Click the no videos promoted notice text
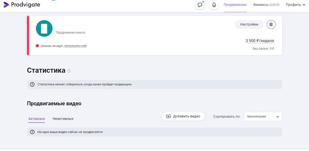The height and width of the screenshot is (151, 309). click(x=70, y=132)
